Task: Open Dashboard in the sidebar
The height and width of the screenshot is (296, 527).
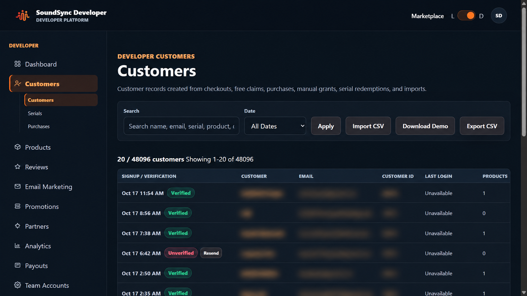Action: point(53,64)
